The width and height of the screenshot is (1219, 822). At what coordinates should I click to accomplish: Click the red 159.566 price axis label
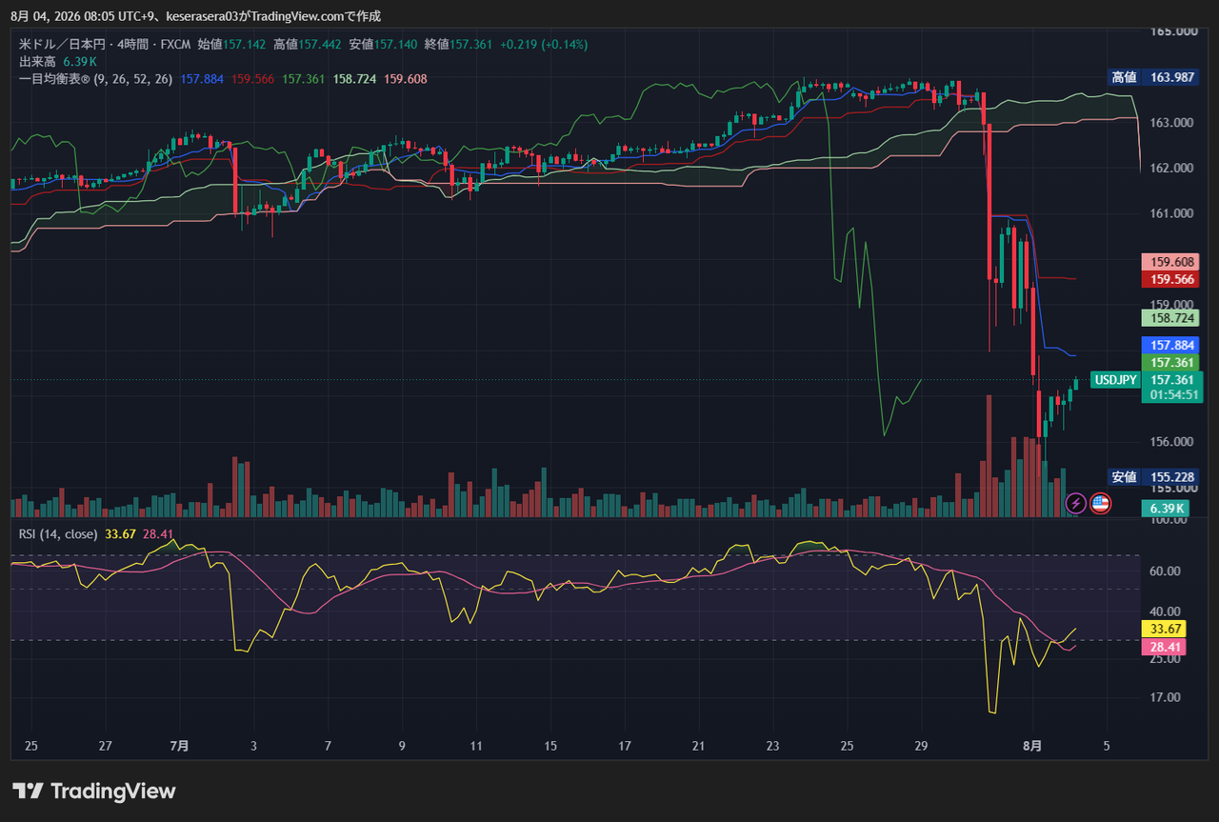coord(1172,279)
